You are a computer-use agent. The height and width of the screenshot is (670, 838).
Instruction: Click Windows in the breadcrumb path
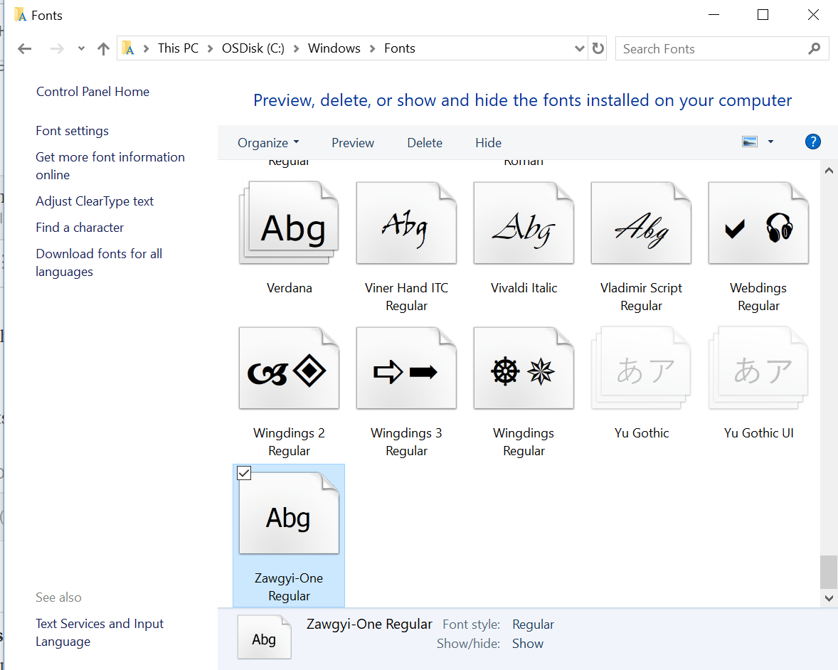[334, 48]
